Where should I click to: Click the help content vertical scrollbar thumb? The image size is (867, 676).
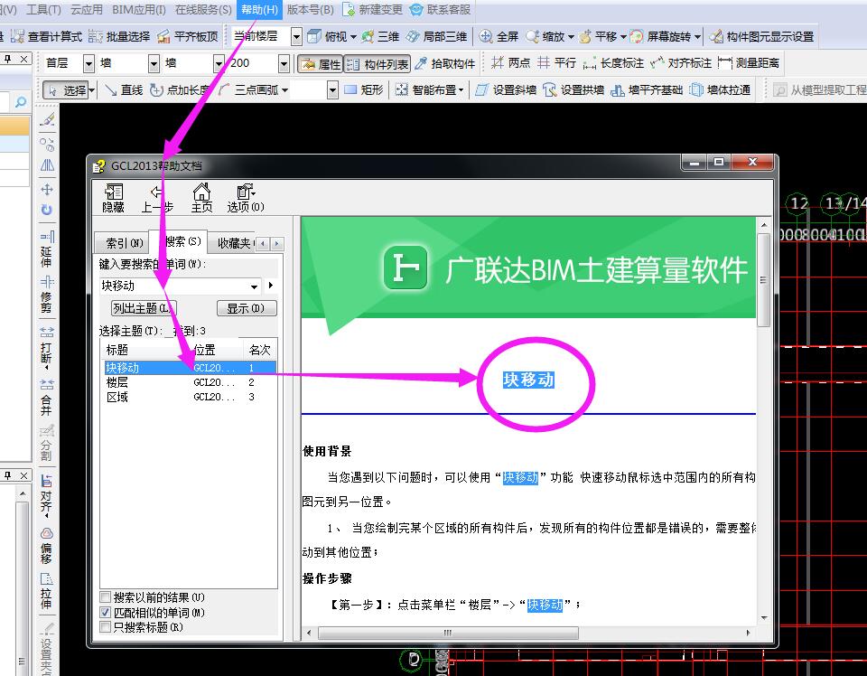point(764,280)
